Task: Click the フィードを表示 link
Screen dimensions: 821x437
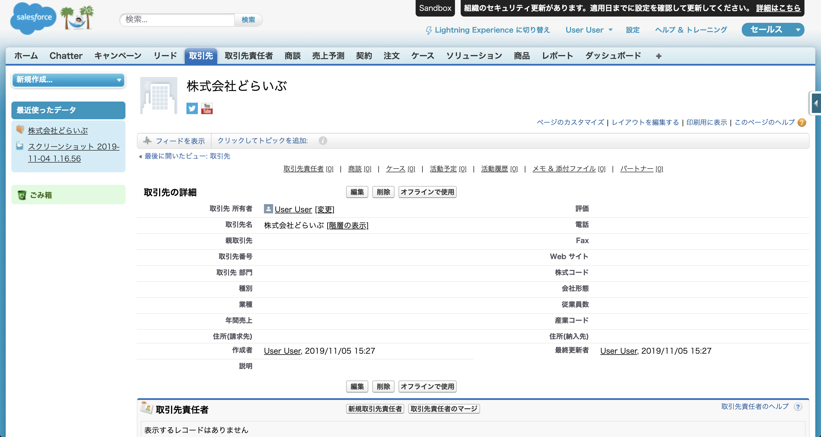Action: (x=180, y=141)
